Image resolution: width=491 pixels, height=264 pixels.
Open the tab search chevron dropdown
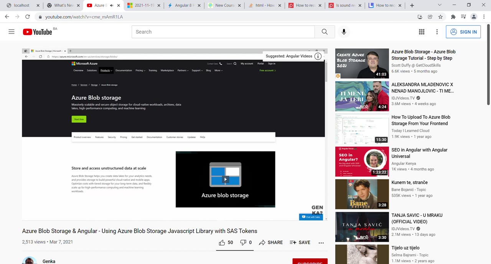coord(440,5)
